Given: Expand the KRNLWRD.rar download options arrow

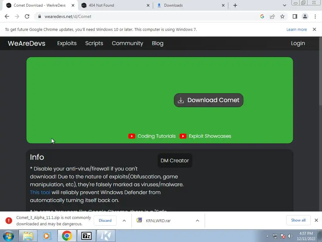Looking at the screenshot, I should [x=197, y=220].
